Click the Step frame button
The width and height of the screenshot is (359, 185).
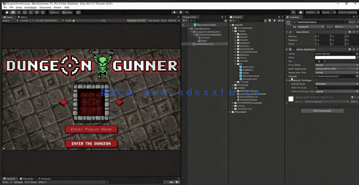coord(187,12)
